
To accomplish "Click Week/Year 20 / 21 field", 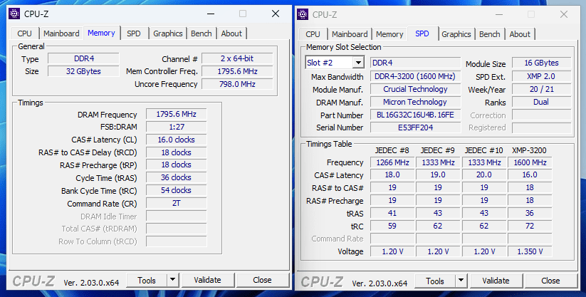I will click(x=542, y=89).
